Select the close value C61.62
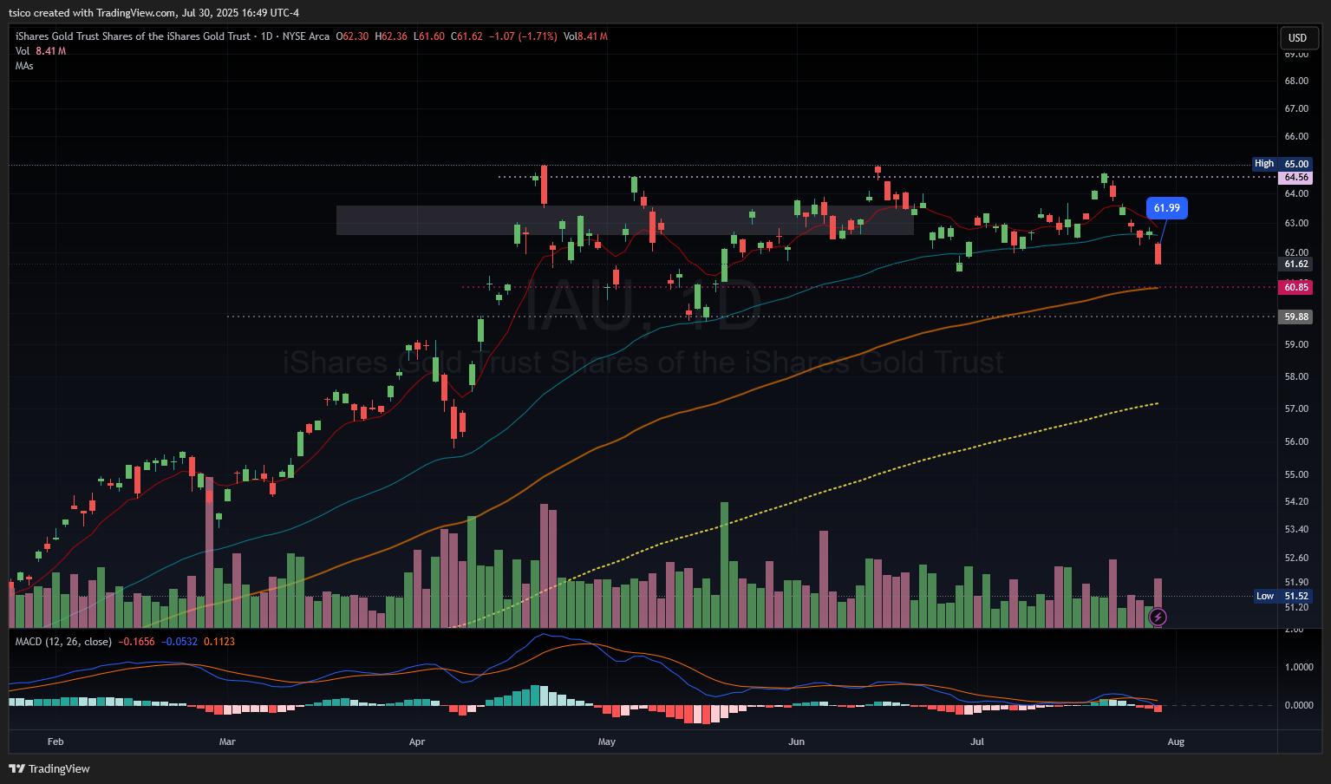 [467, 36]
